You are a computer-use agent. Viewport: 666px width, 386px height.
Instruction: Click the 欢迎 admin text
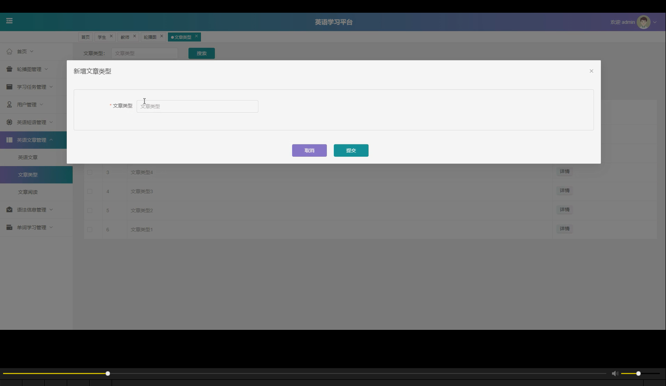pyautogui.click(x=623, y=22)
